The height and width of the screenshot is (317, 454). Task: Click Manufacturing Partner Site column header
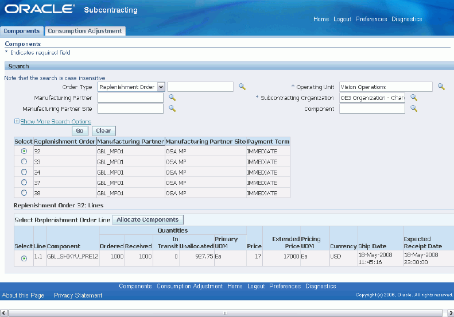[x=205, y=141]
